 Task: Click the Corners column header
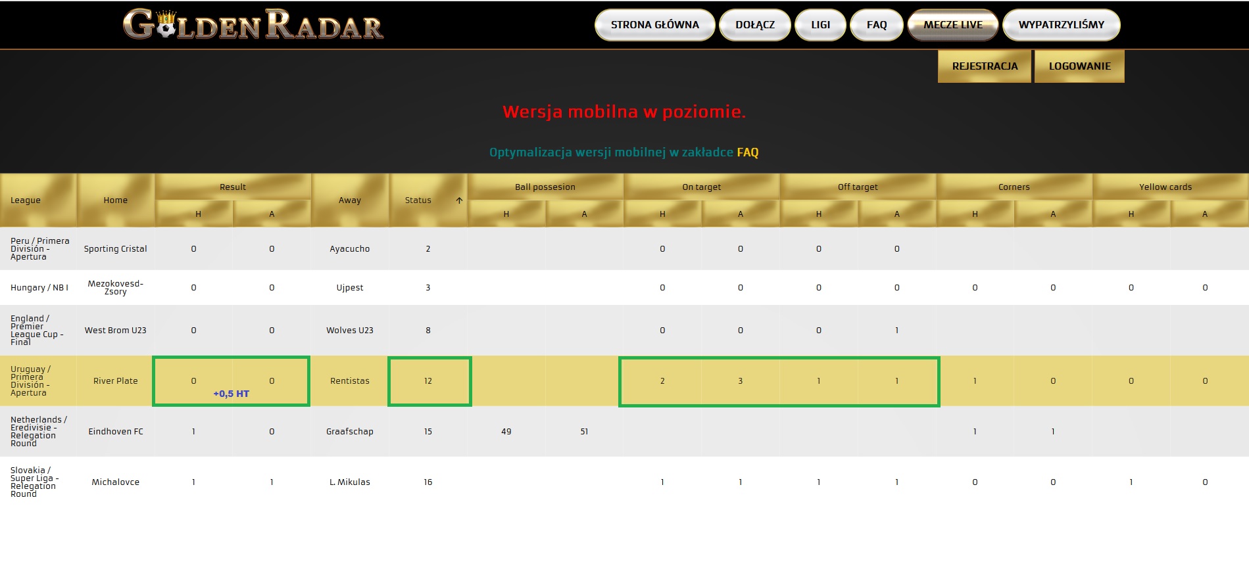click(1014, 187)
